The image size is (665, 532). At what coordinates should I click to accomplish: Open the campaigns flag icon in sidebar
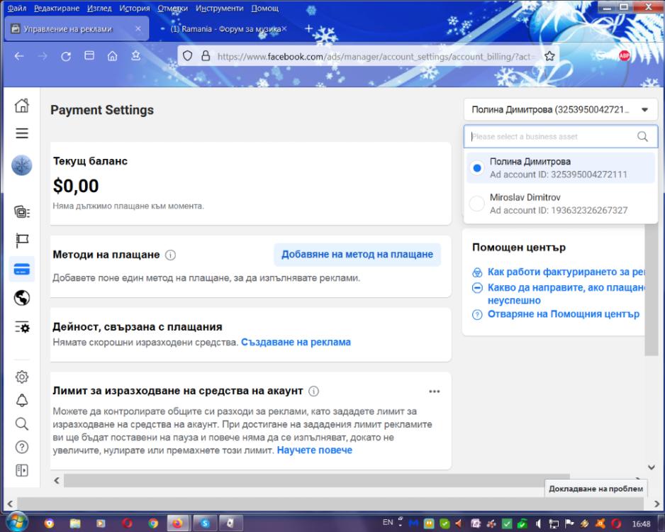coord(22,240)
